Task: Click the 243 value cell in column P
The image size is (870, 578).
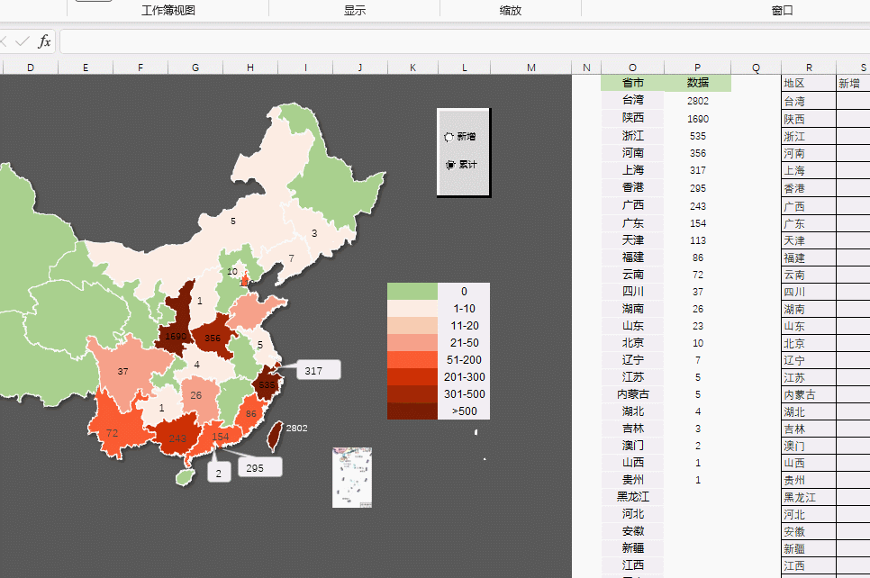Action: pyautogui.click(x=697, y=206)
